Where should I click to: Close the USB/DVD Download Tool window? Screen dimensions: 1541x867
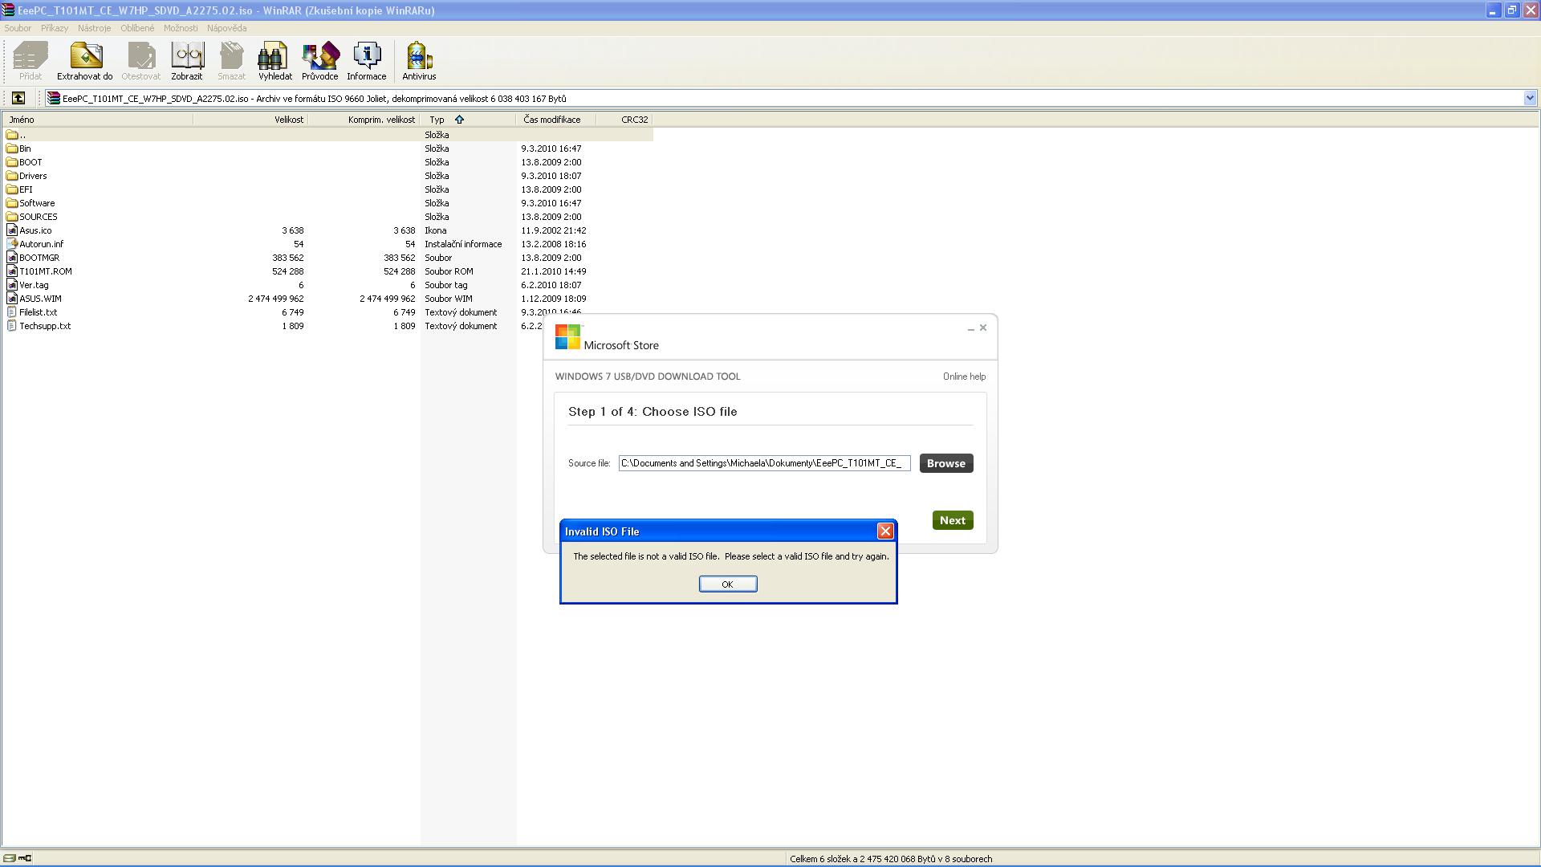click(x=983, y=328)
